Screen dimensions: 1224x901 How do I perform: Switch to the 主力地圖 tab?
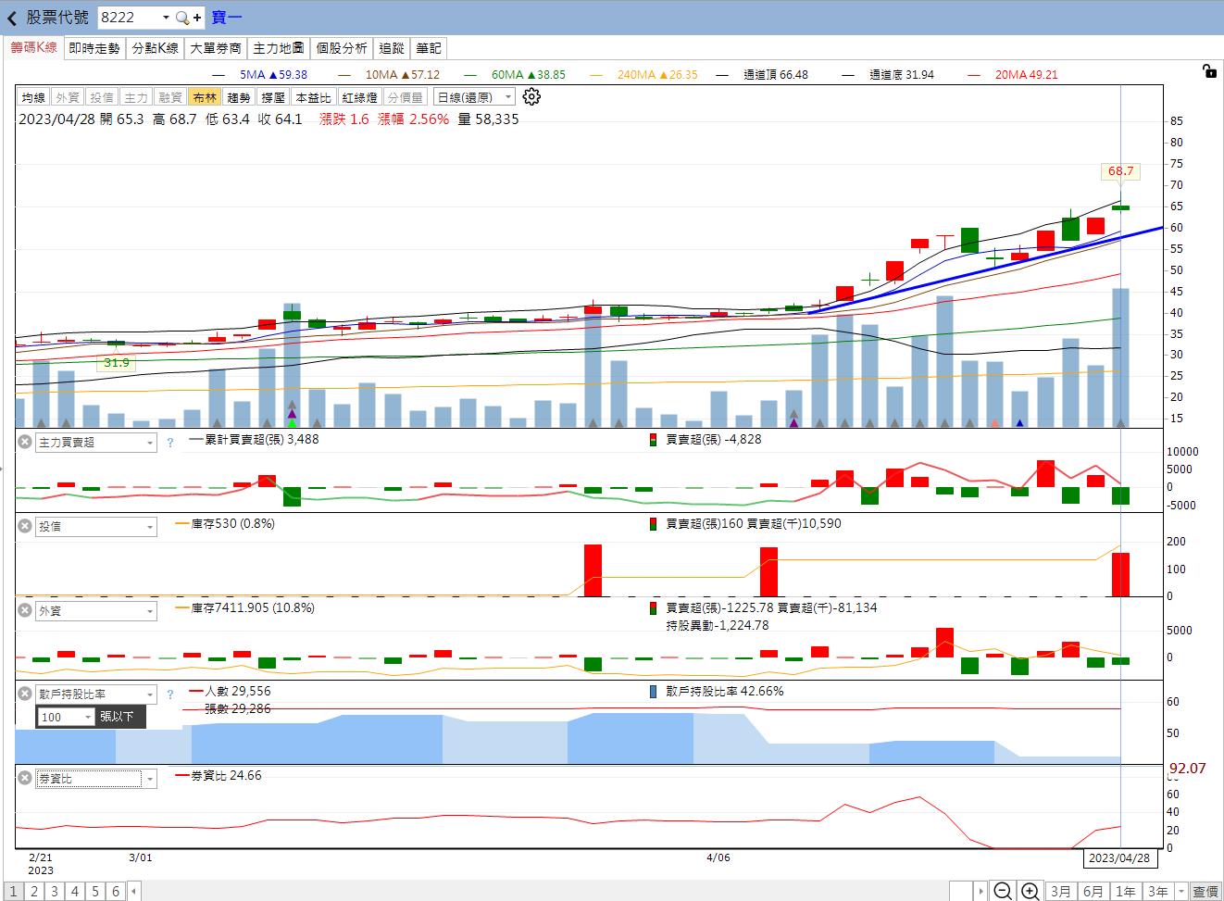[279, 48]
